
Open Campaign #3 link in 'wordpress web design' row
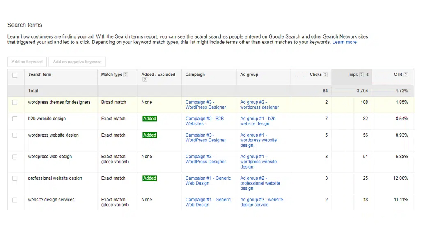pyautogui.click(x=206, y=159)
